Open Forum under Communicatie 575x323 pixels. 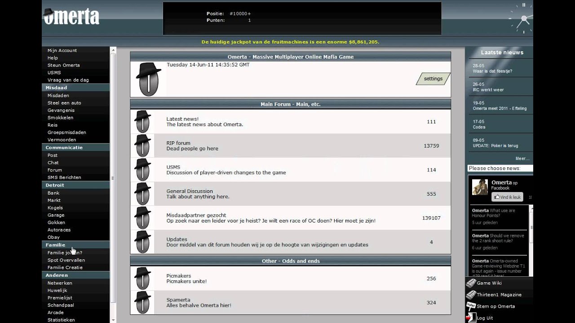(55, 170)
